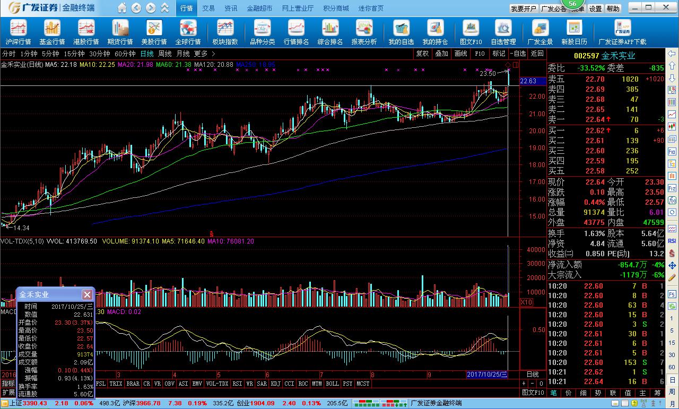Open 全球行情 global quotes icon
This screenshot has width=679, height=409.
click(x=188, y=32)
